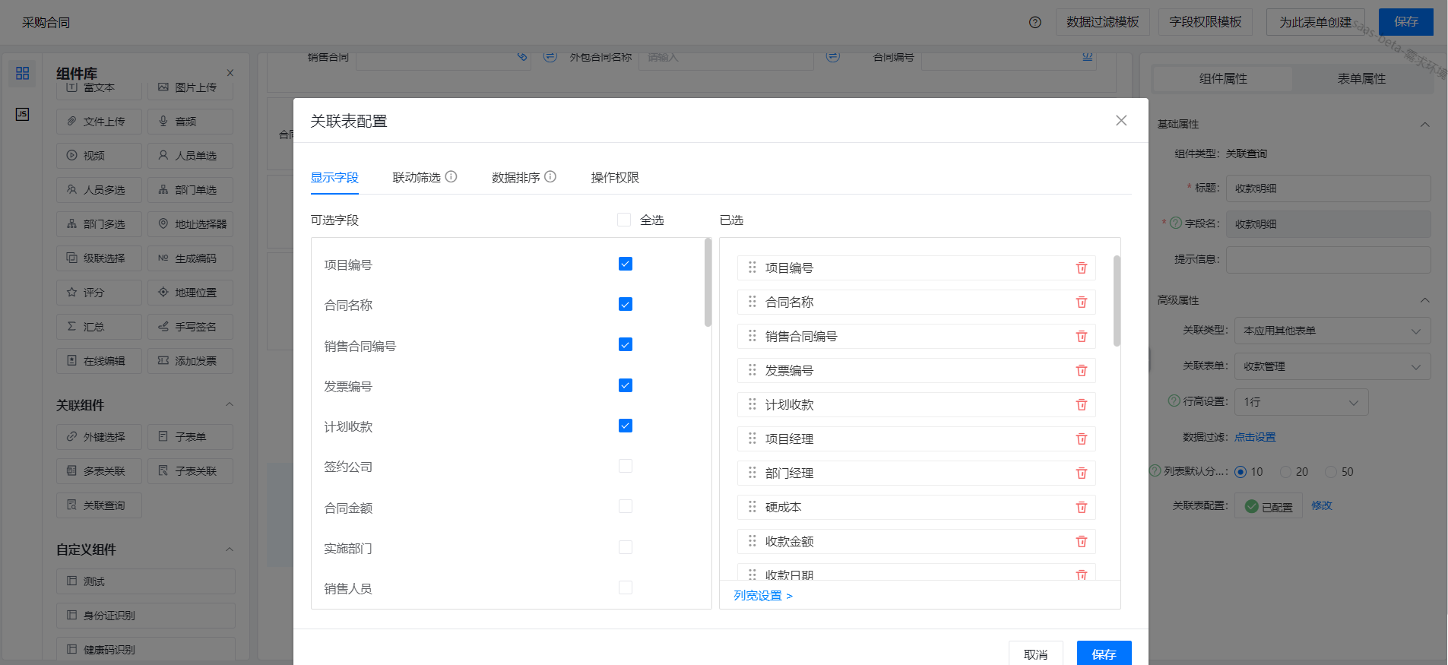1448x665 pixels.
Task: Save the dialog with 保存 button
Action: point(1104,654)
